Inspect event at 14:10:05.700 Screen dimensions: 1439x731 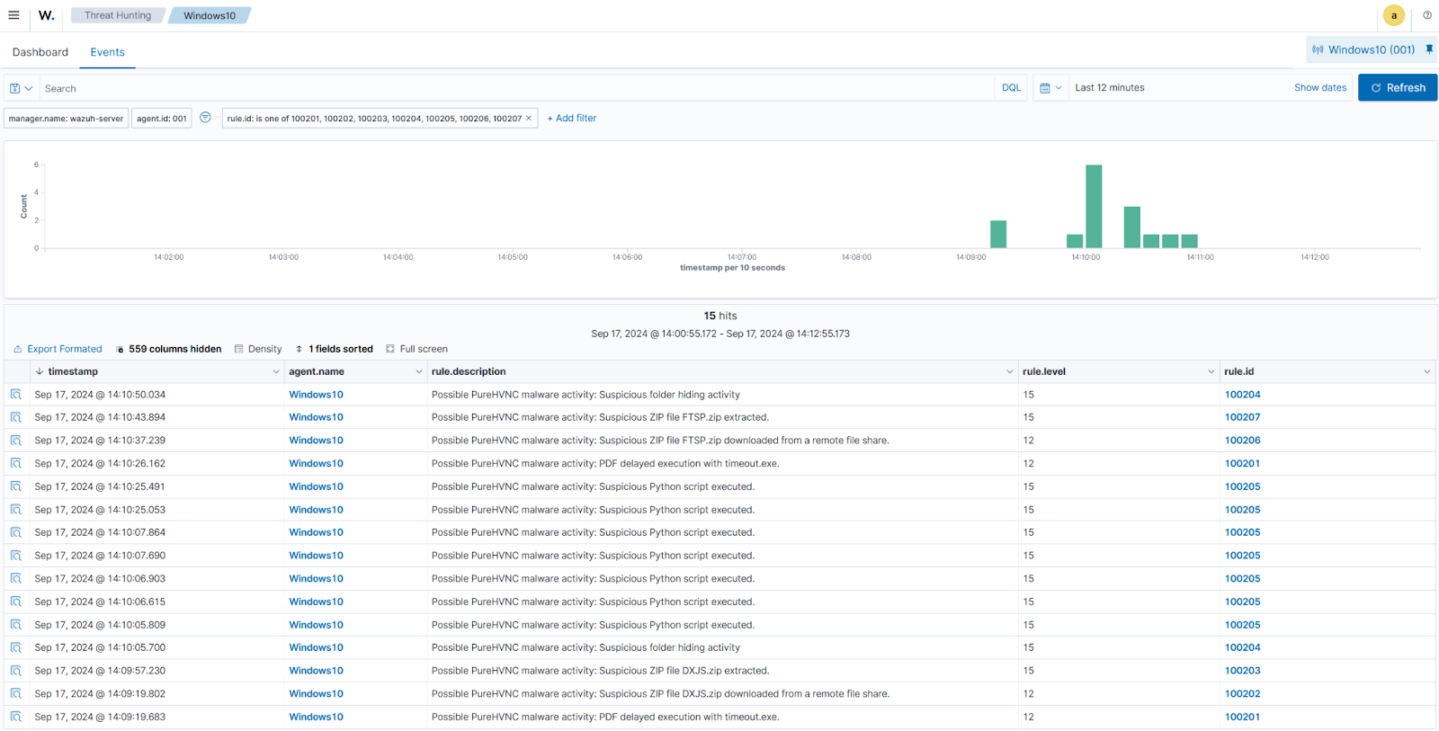[16, 647]
